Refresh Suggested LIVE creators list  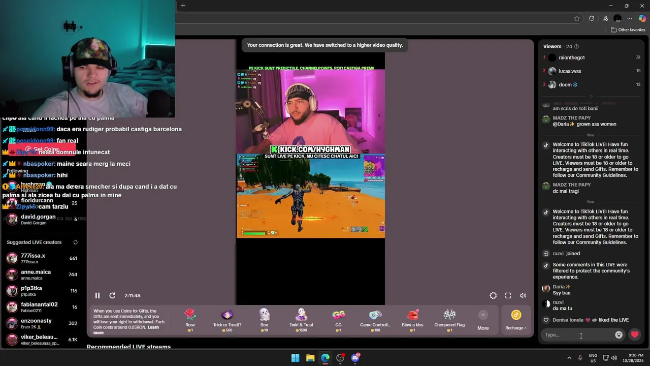coord(75,242)
